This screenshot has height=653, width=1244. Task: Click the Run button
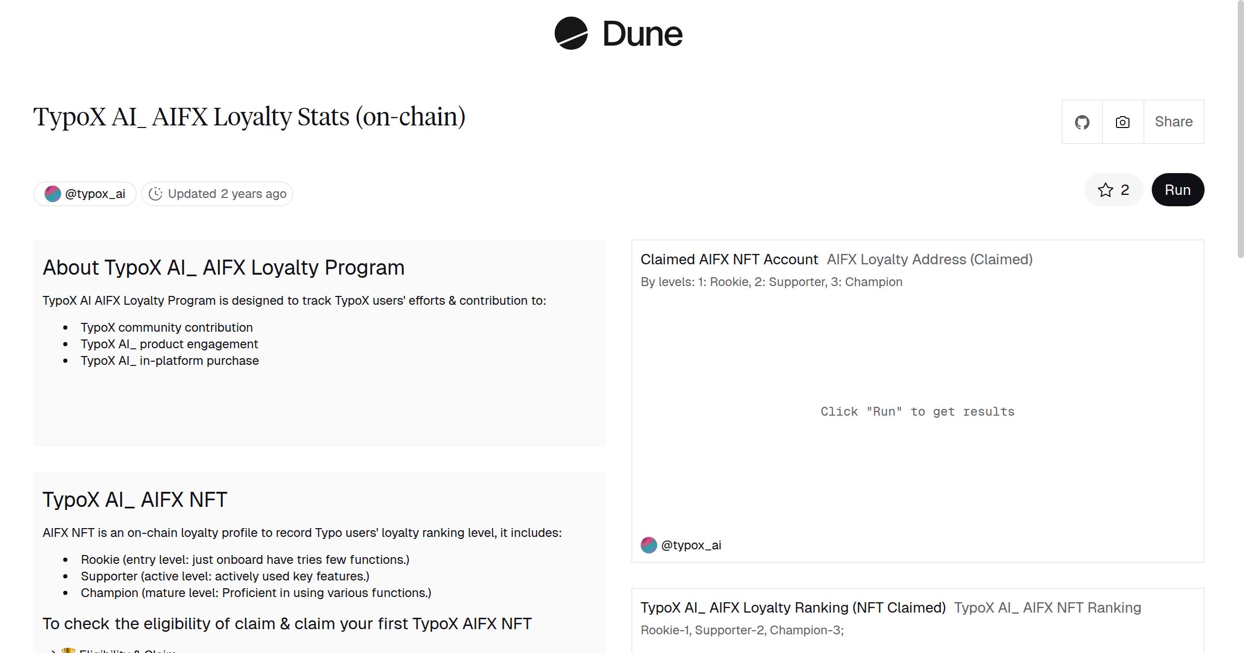pyautogui.click(x=1177, y=190)
